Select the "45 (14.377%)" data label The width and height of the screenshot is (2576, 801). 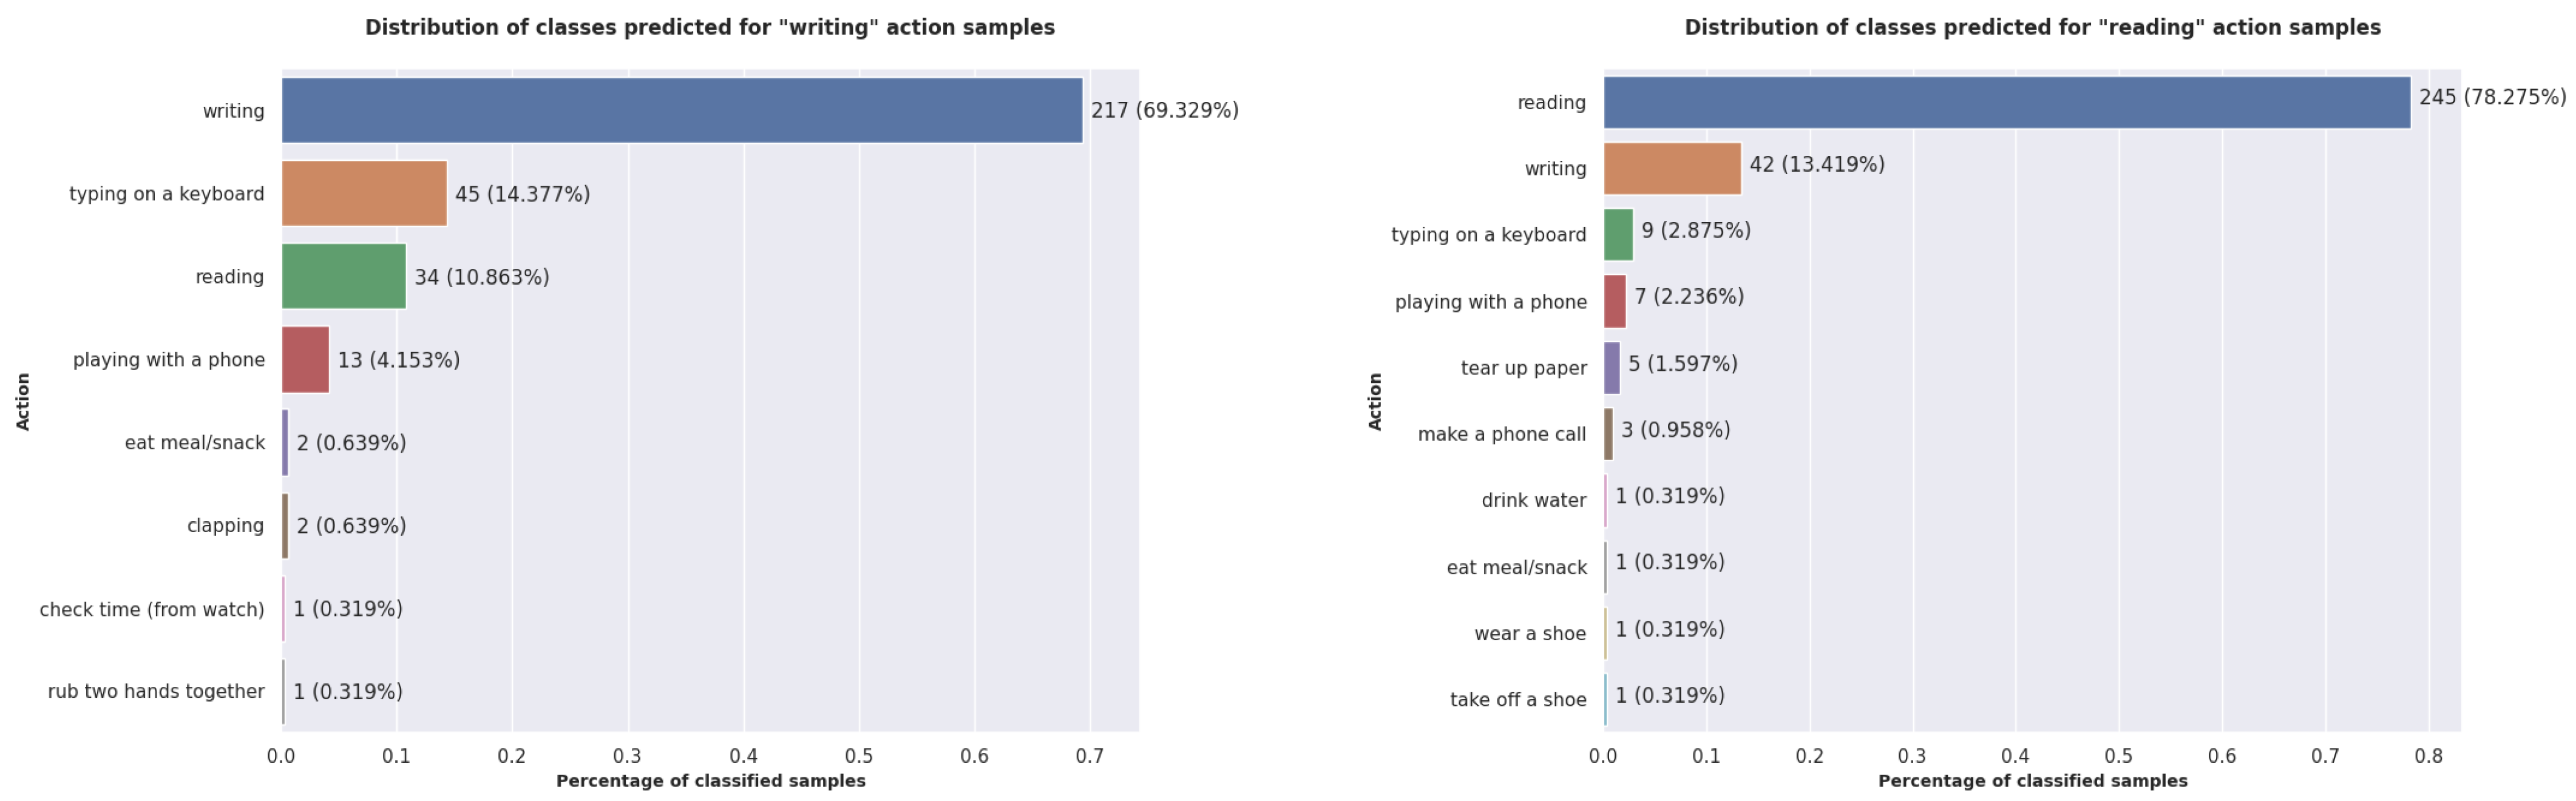pyautogui.click(x=522, y=194)
